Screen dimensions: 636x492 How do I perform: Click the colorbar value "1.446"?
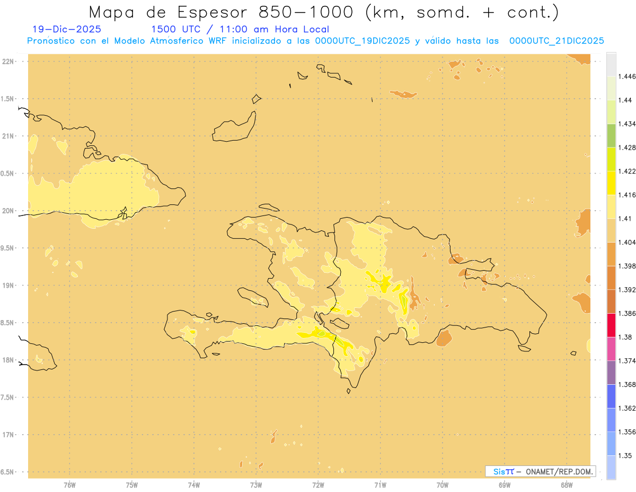coord(628,76)
